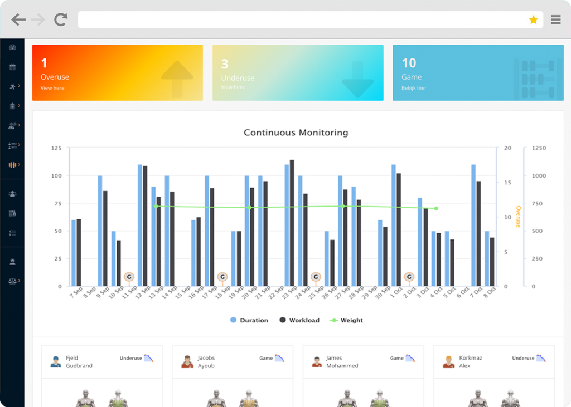Expand the athlete roster chevron in the sidebar
The image size is (571, 407).
pos(18,145)
